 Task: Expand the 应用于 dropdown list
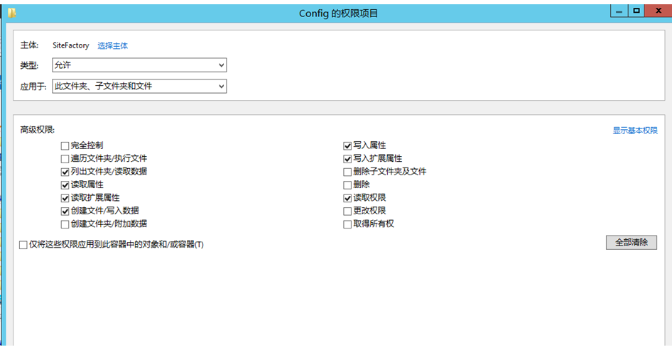[139, 87]
